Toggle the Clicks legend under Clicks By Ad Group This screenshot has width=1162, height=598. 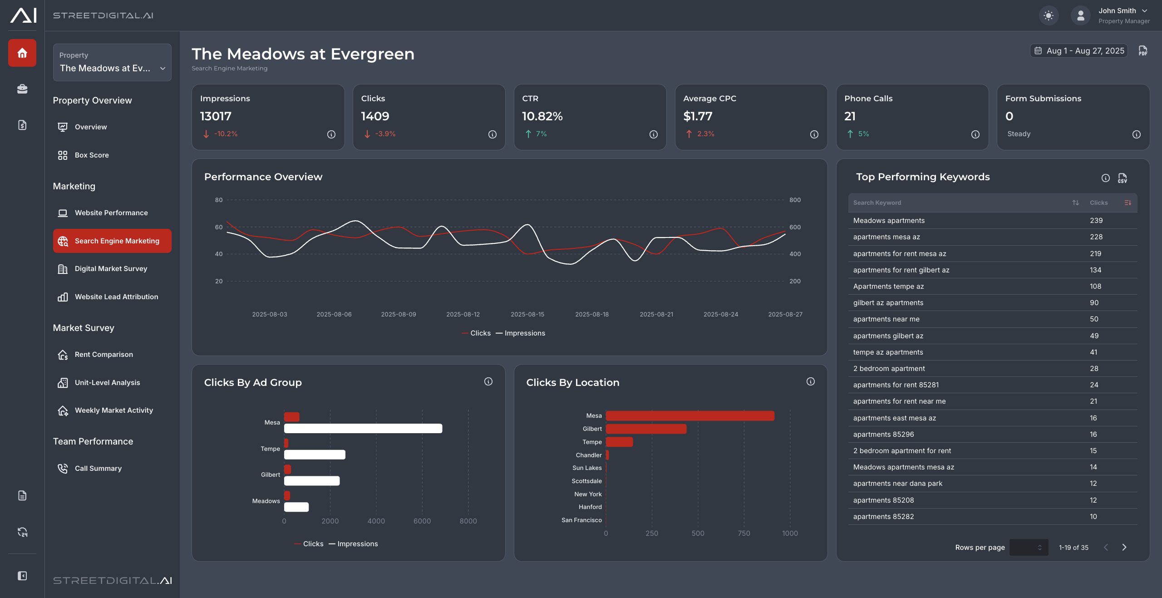coord(309,544)
